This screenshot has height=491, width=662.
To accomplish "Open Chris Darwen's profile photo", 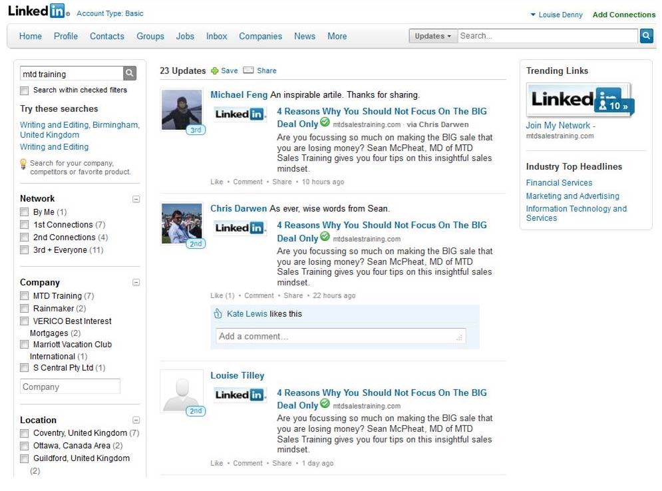I will pyautogui.click(x=182, y=224).
